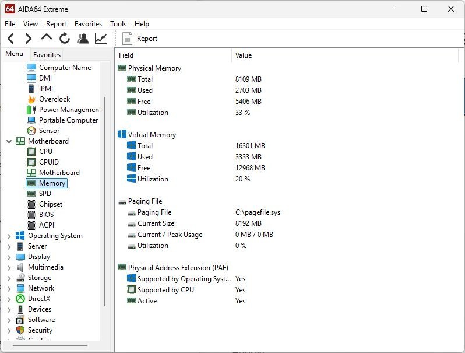Click the Overclock flame icon
The width and height of the screenshot is (465, 353).
31,99
